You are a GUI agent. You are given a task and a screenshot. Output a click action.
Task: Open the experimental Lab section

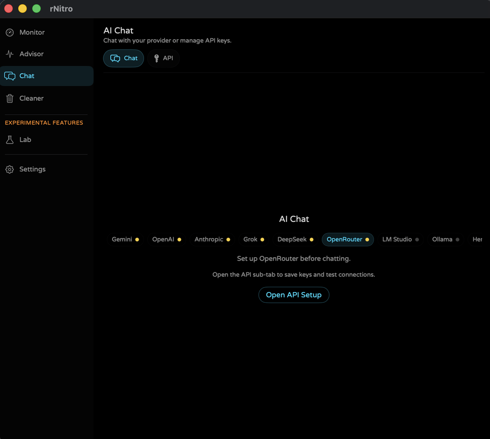coord(47,140)
